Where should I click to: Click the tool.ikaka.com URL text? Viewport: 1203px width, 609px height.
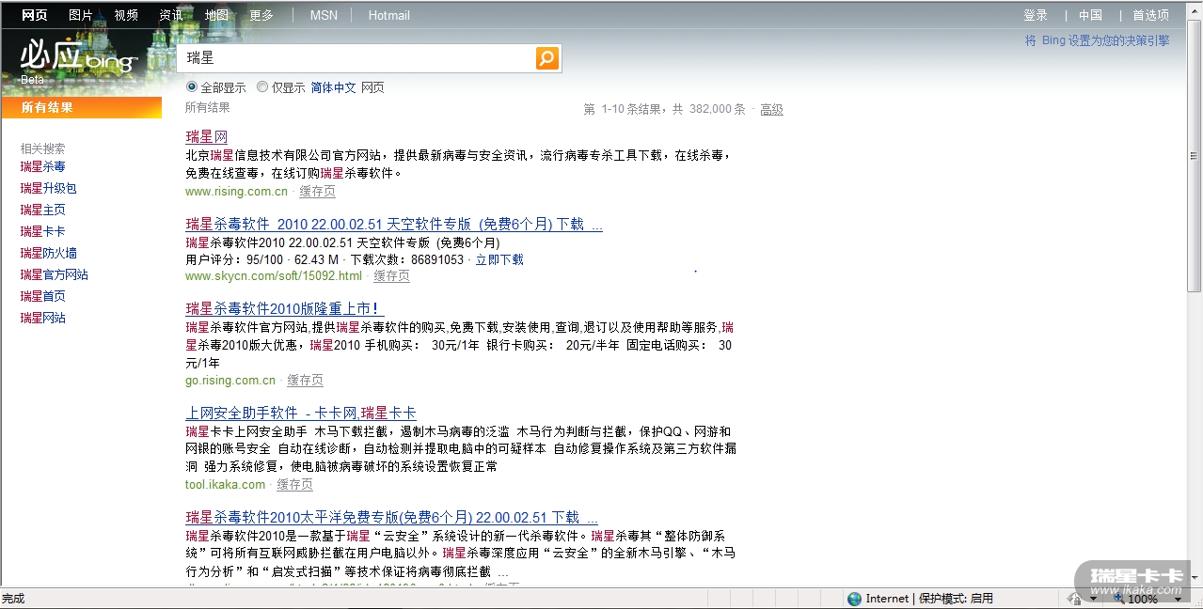[225, 485]
